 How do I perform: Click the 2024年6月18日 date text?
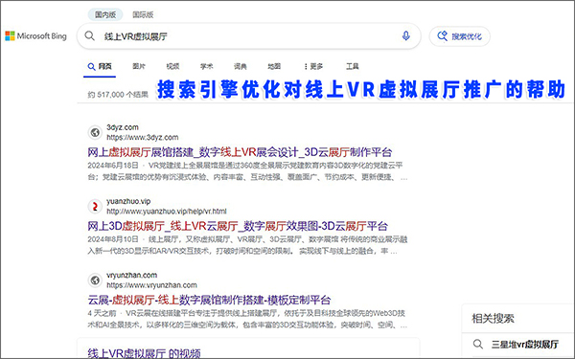113,166
